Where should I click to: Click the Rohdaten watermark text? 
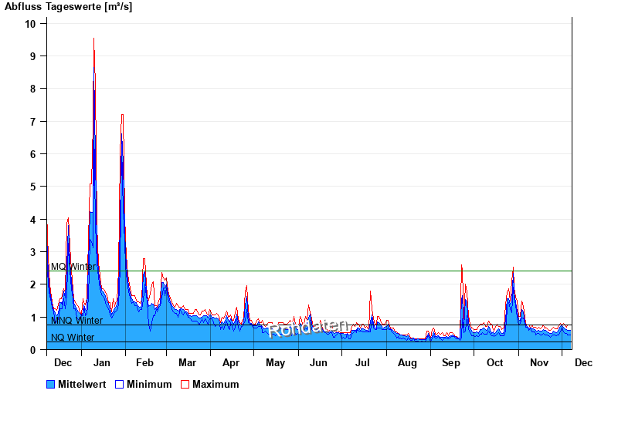click(308, 328)
